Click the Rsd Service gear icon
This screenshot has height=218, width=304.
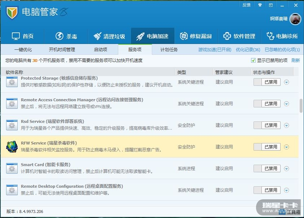12,125
